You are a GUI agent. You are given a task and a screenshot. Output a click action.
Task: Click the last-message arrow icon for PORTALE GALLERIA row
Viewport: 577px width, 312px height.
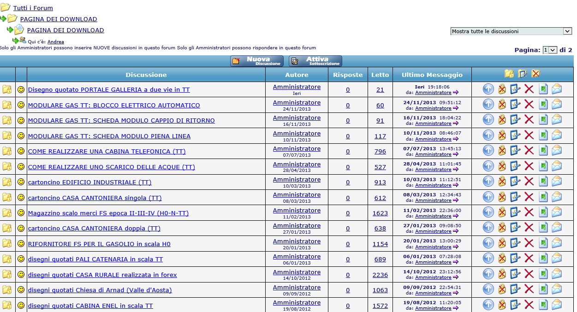point(456,93)
